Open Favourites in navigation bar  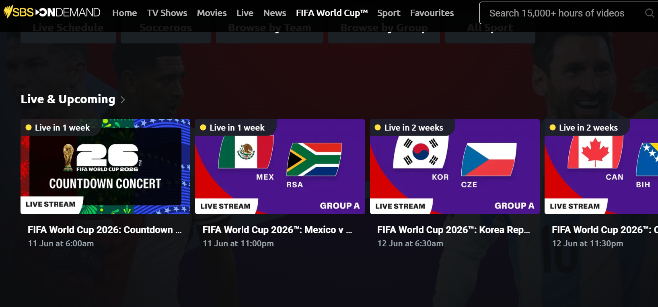click(x=432, y=13)
